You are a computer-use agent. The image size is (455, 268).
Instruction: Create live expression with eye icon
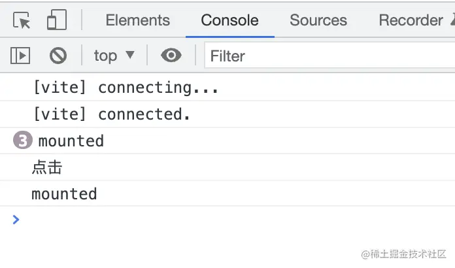pos(171,55)
